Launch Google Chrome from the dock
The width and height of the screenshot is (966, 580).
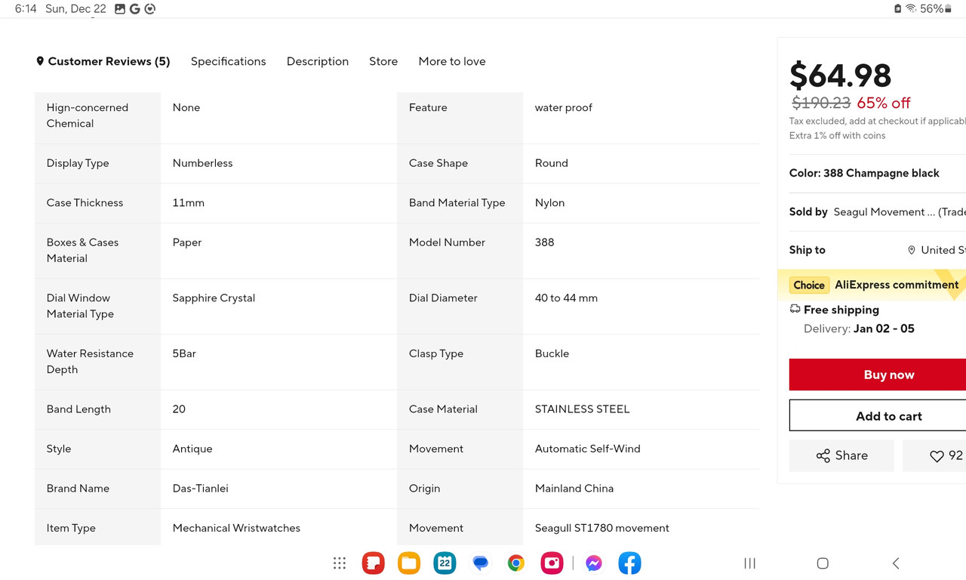(x=516, y=563)
